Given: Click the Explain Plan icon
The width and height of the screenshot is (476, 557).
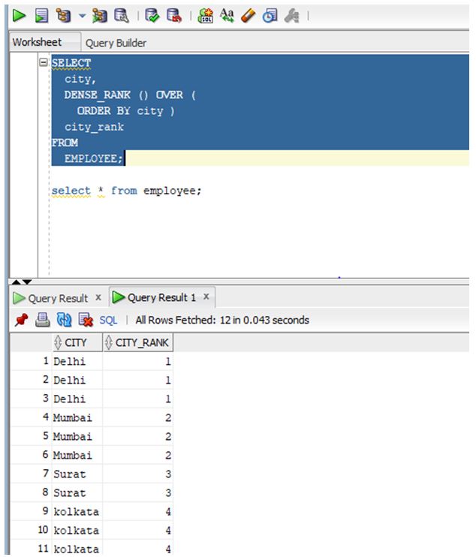Looking at the screenshot, I should (x=64, y=16).
